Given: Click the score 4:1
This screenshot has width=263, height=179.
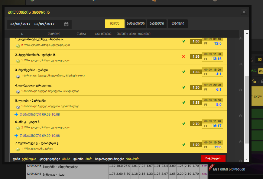Looking at the screenshot, I should pyautogui.click(x=219, y=74).
